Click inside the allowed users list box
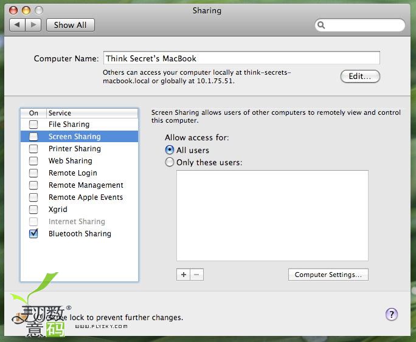Viewport: 416px width, 342px height. (272, 216)
